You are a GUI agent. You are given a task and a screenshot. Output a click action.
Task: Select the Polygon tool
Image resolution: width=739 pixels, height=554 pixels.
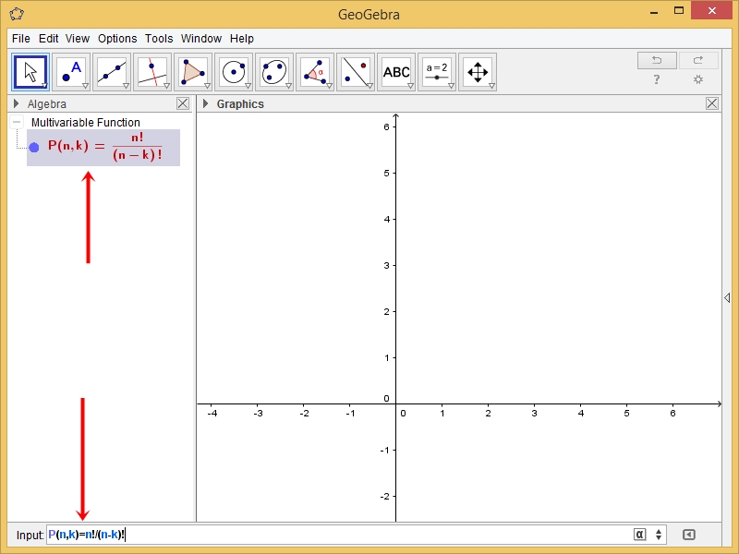[x=193, y=72]
